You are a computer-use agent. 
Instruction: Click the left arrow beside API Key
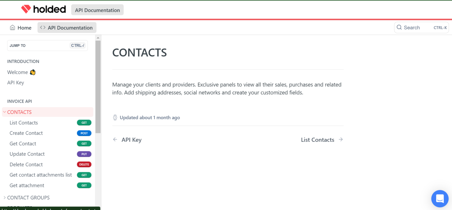115,140
